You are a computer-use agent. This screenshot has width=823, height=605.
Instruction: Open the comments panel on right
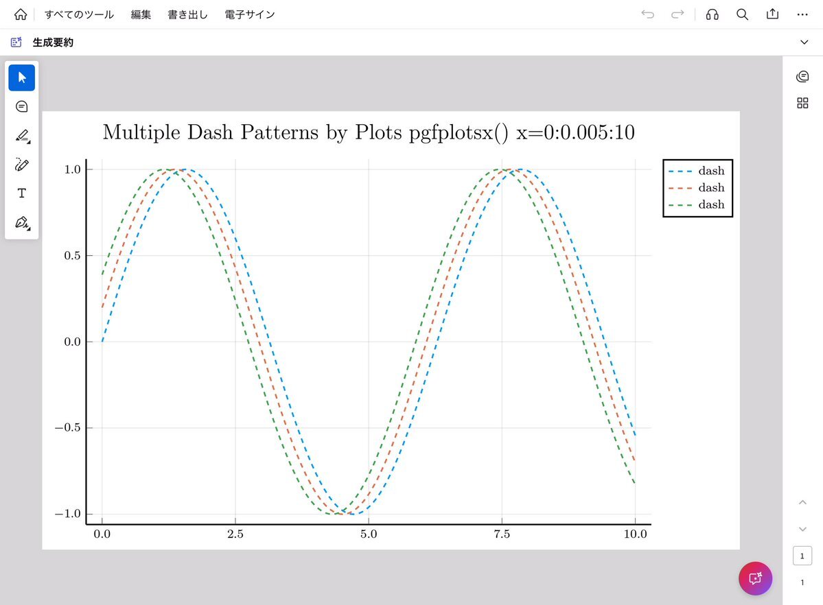tap(802, 76)
